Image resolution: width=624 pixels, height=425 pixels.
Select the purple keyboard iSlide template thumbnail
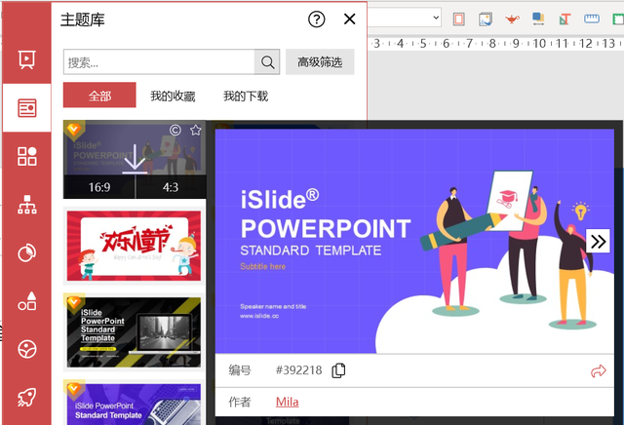[x=135, y=404]
